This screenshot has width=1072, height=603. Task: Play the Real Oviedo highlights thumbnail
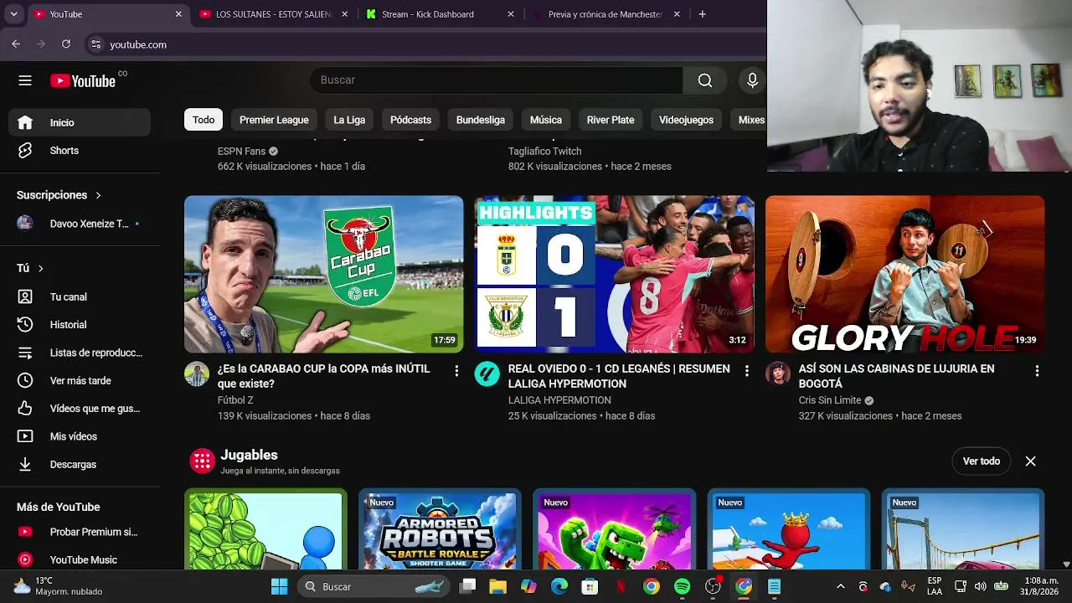[615, 274]
